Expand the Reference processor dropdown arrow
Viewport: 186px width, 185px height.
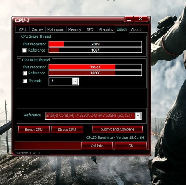point(138,116)
